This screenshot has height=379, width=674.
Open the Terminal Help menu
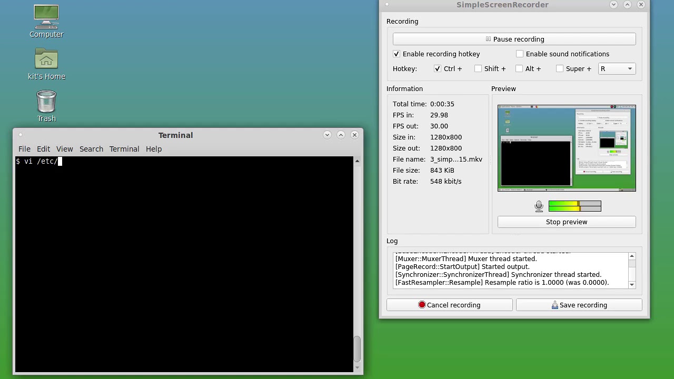click(154, 149)
